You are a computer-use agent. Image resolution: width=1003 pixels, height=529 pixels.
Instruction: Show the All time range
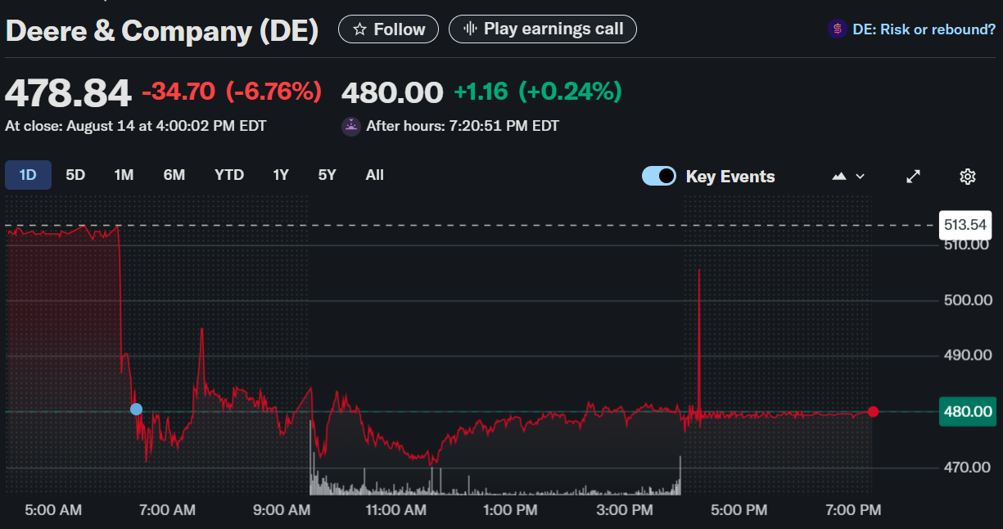pyautogui.click(x=375, y=175)
